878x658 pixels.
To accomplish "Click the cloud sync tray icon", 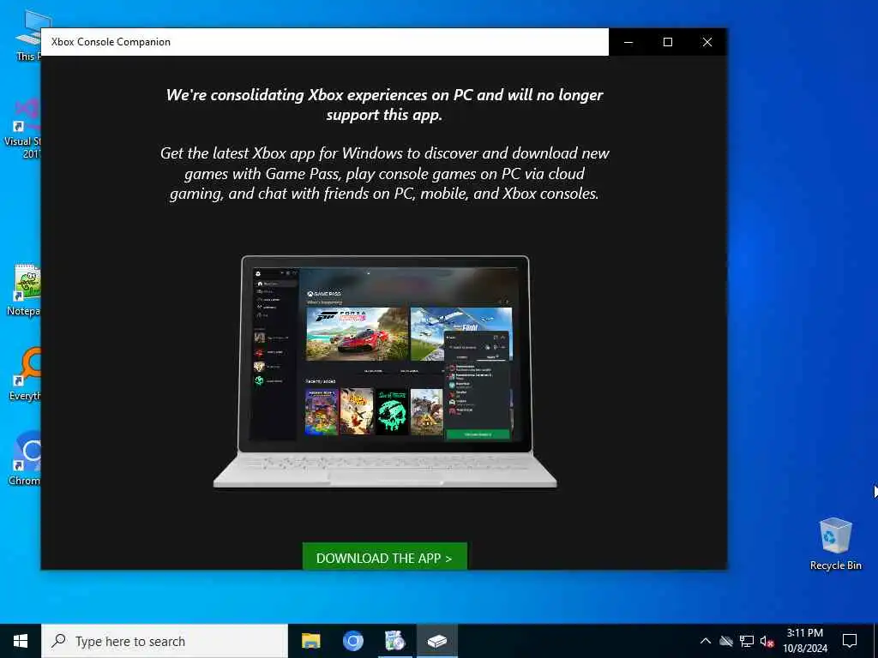I will click(726, 641).
